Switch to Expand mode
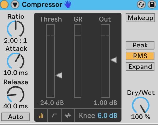This screenshot has height=125, width=158. [140, 67]
